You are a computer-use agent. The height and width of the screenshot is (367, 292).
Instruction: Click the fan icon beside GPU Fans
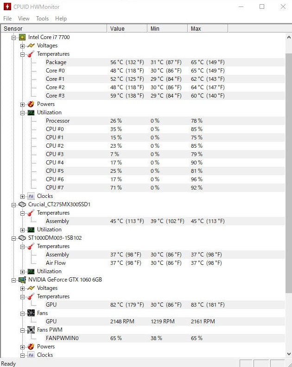pos(31,313)
